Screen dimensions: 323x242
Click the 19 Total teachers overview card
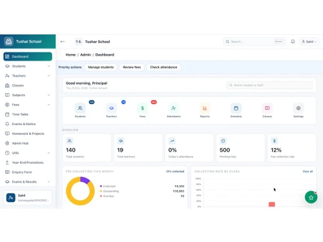[x=138, y=148]
